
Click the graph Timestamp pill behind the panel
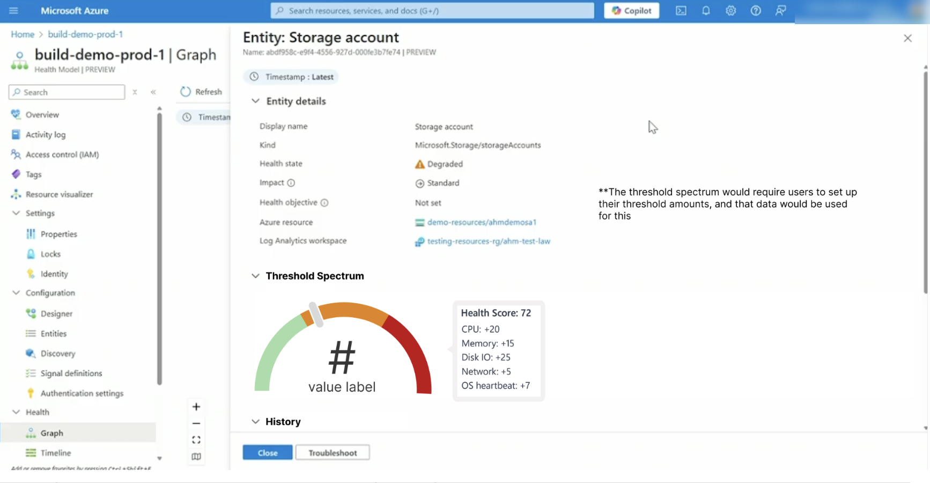point(204,117)
